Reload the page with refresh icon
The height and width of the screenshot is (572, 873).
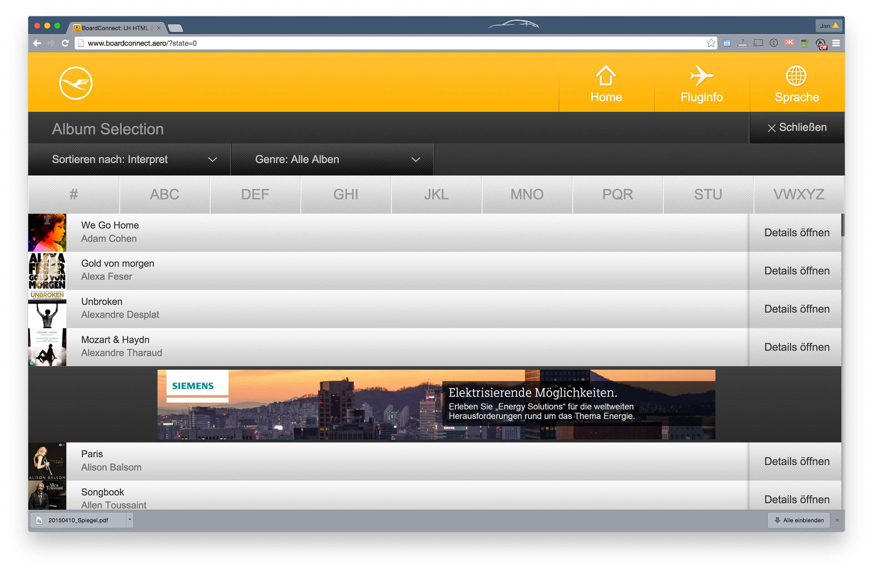(x=65, y=43)
